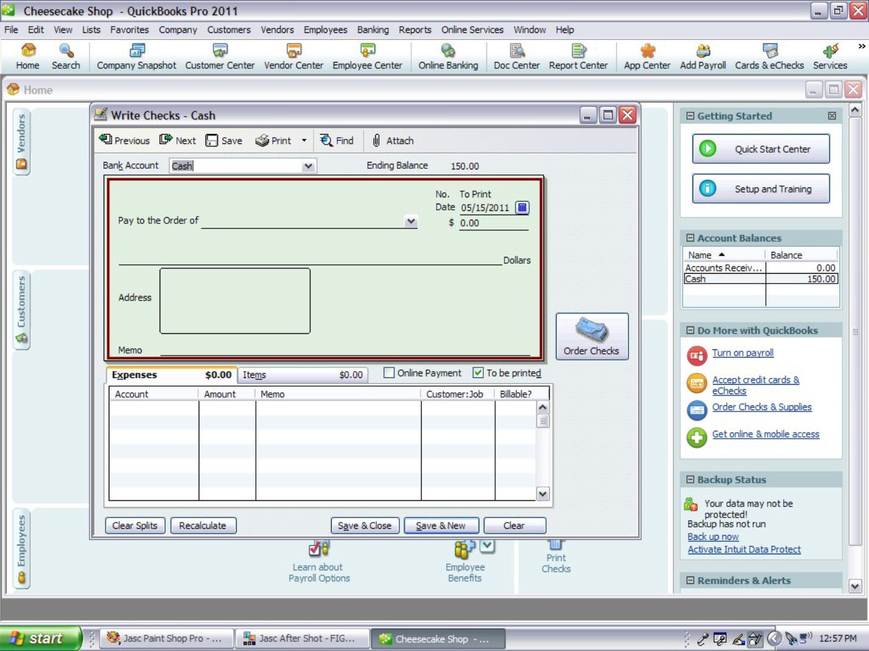This screenshot has height=651, width=869.
Task: Open Learn about Payroll Options
Action: pos(319,562)
